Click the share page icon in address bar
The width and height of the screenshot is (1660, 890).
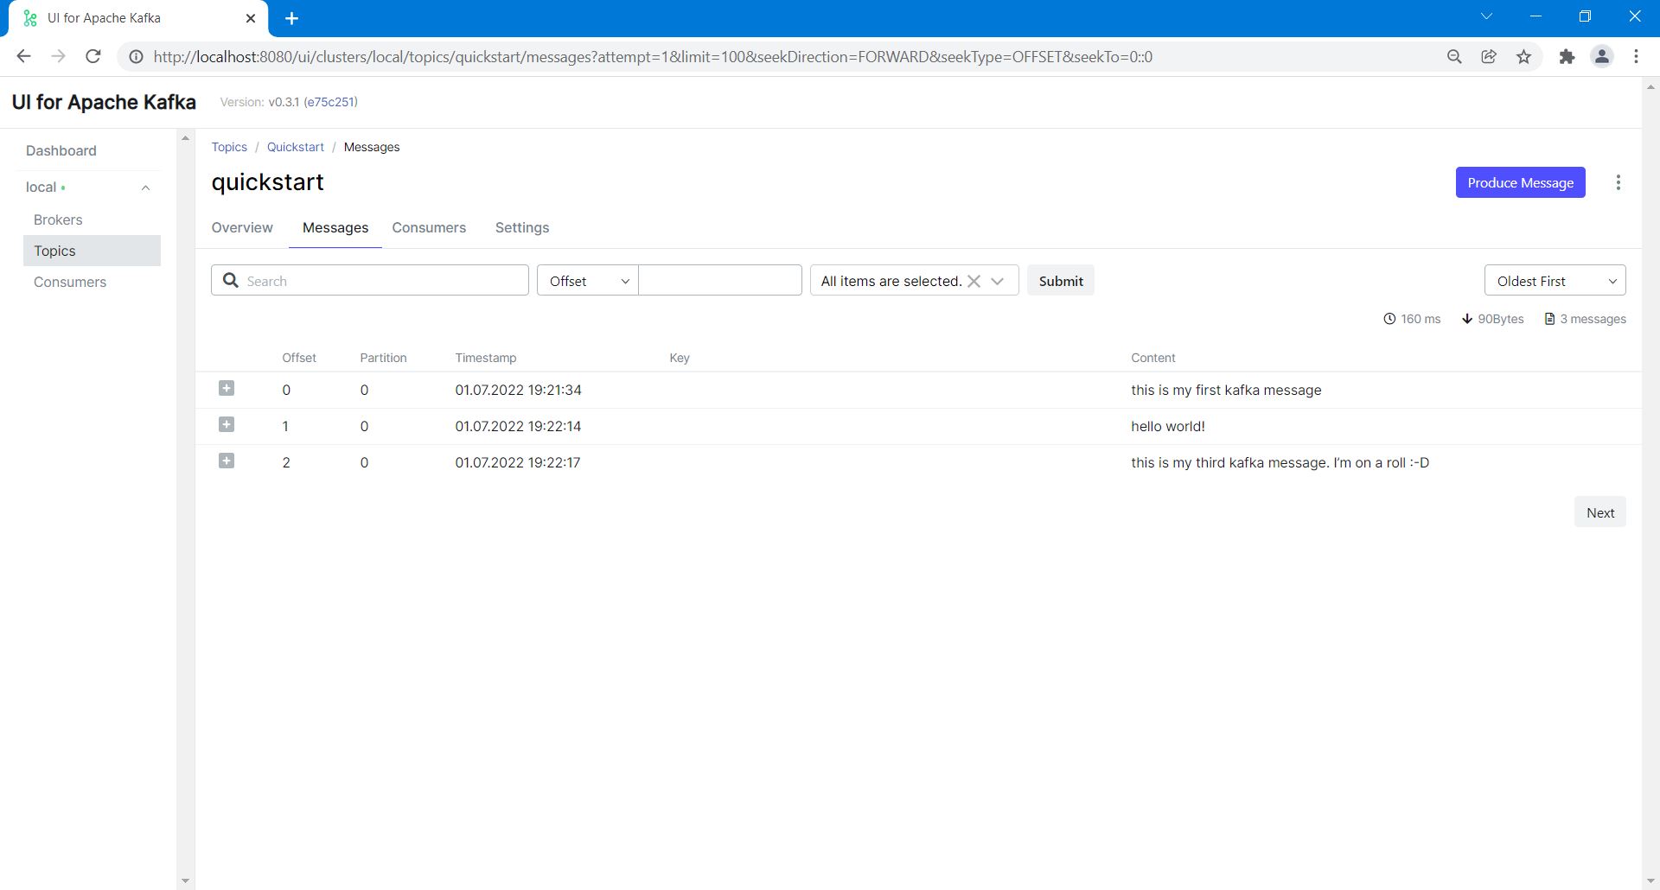tap(1489, 57)
